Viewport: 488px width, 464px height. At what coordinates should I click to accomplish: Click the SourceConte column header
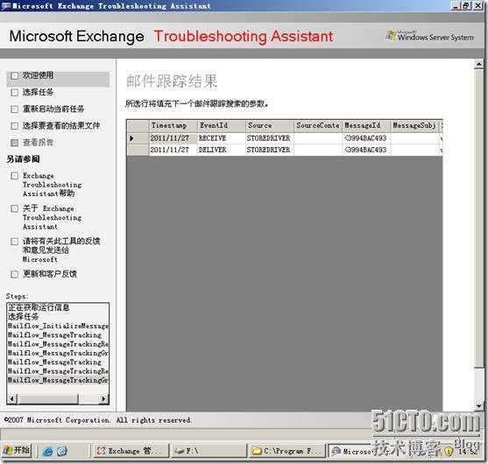tap(318, 126)
